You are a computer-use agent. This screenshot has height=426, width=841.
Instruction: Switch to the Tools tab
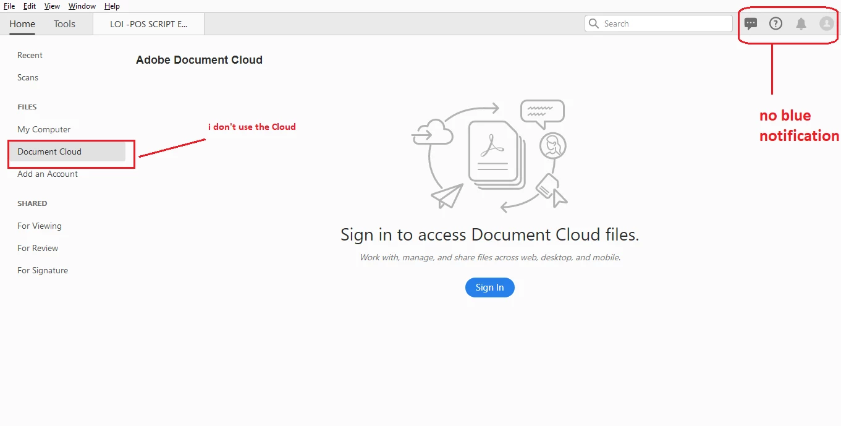pyautogui.click(x=64, y=24)
